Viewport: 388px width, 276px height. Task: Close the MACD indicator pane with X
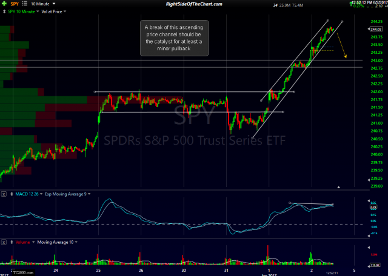coord(4,194)
